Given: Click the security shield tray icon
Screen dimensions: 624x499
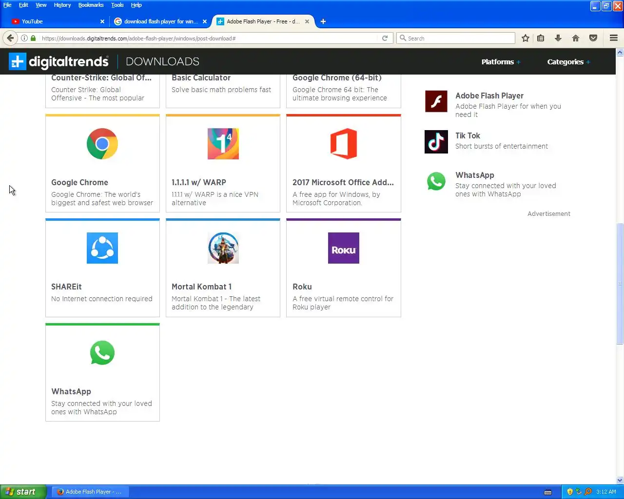Looking at the screenshot, I should point(569,492).
